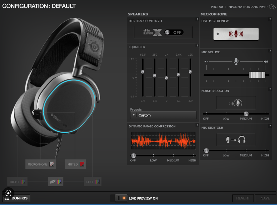The image size is (277, 205).
Task: Start live mic preview button
Action: pyautogui.click(x=236, y=34)
